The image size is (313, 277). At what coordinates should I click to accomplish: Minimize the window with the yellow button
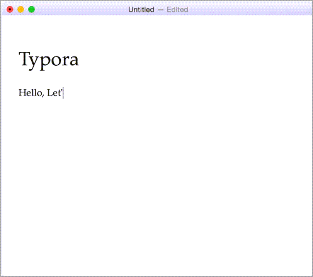21,9
